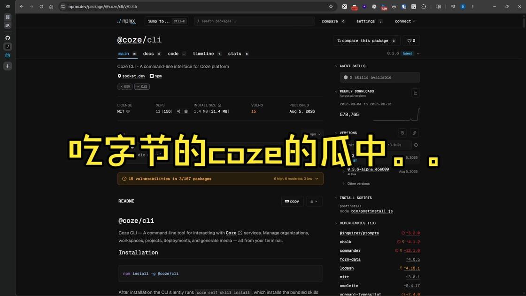Viewport: 526px width, 296px height.
Task: Open settings in the header
Action: pos(369,21)
